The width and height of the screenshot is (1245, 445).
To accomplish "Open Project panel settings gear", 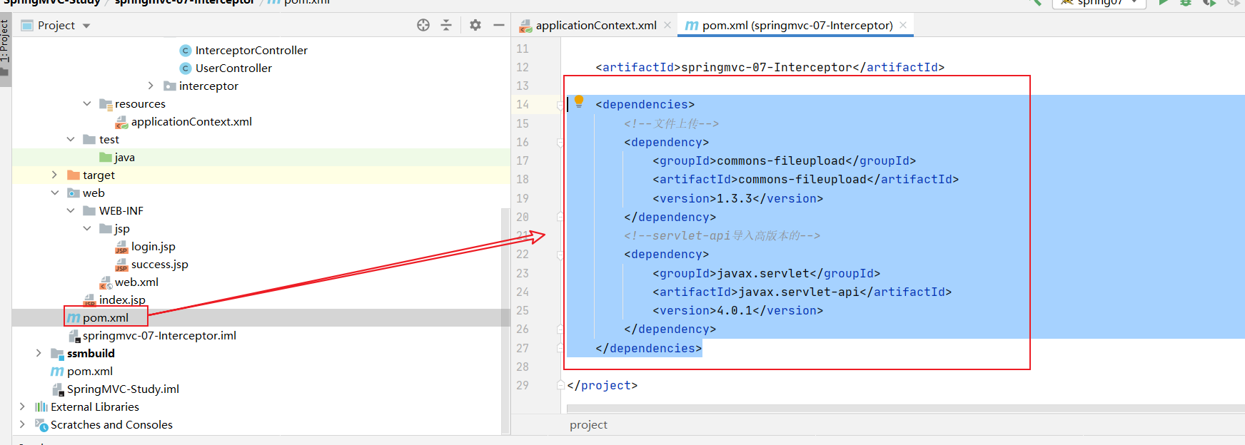I will (475, 25).
